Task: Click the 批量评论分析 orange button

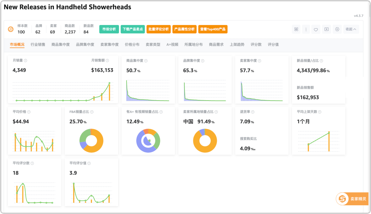Action: (159, 29)
